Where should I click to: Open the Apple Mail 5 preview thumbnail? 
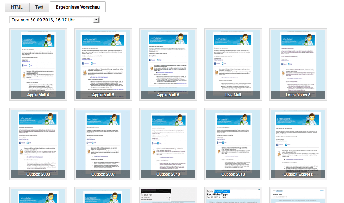[103, 65]
